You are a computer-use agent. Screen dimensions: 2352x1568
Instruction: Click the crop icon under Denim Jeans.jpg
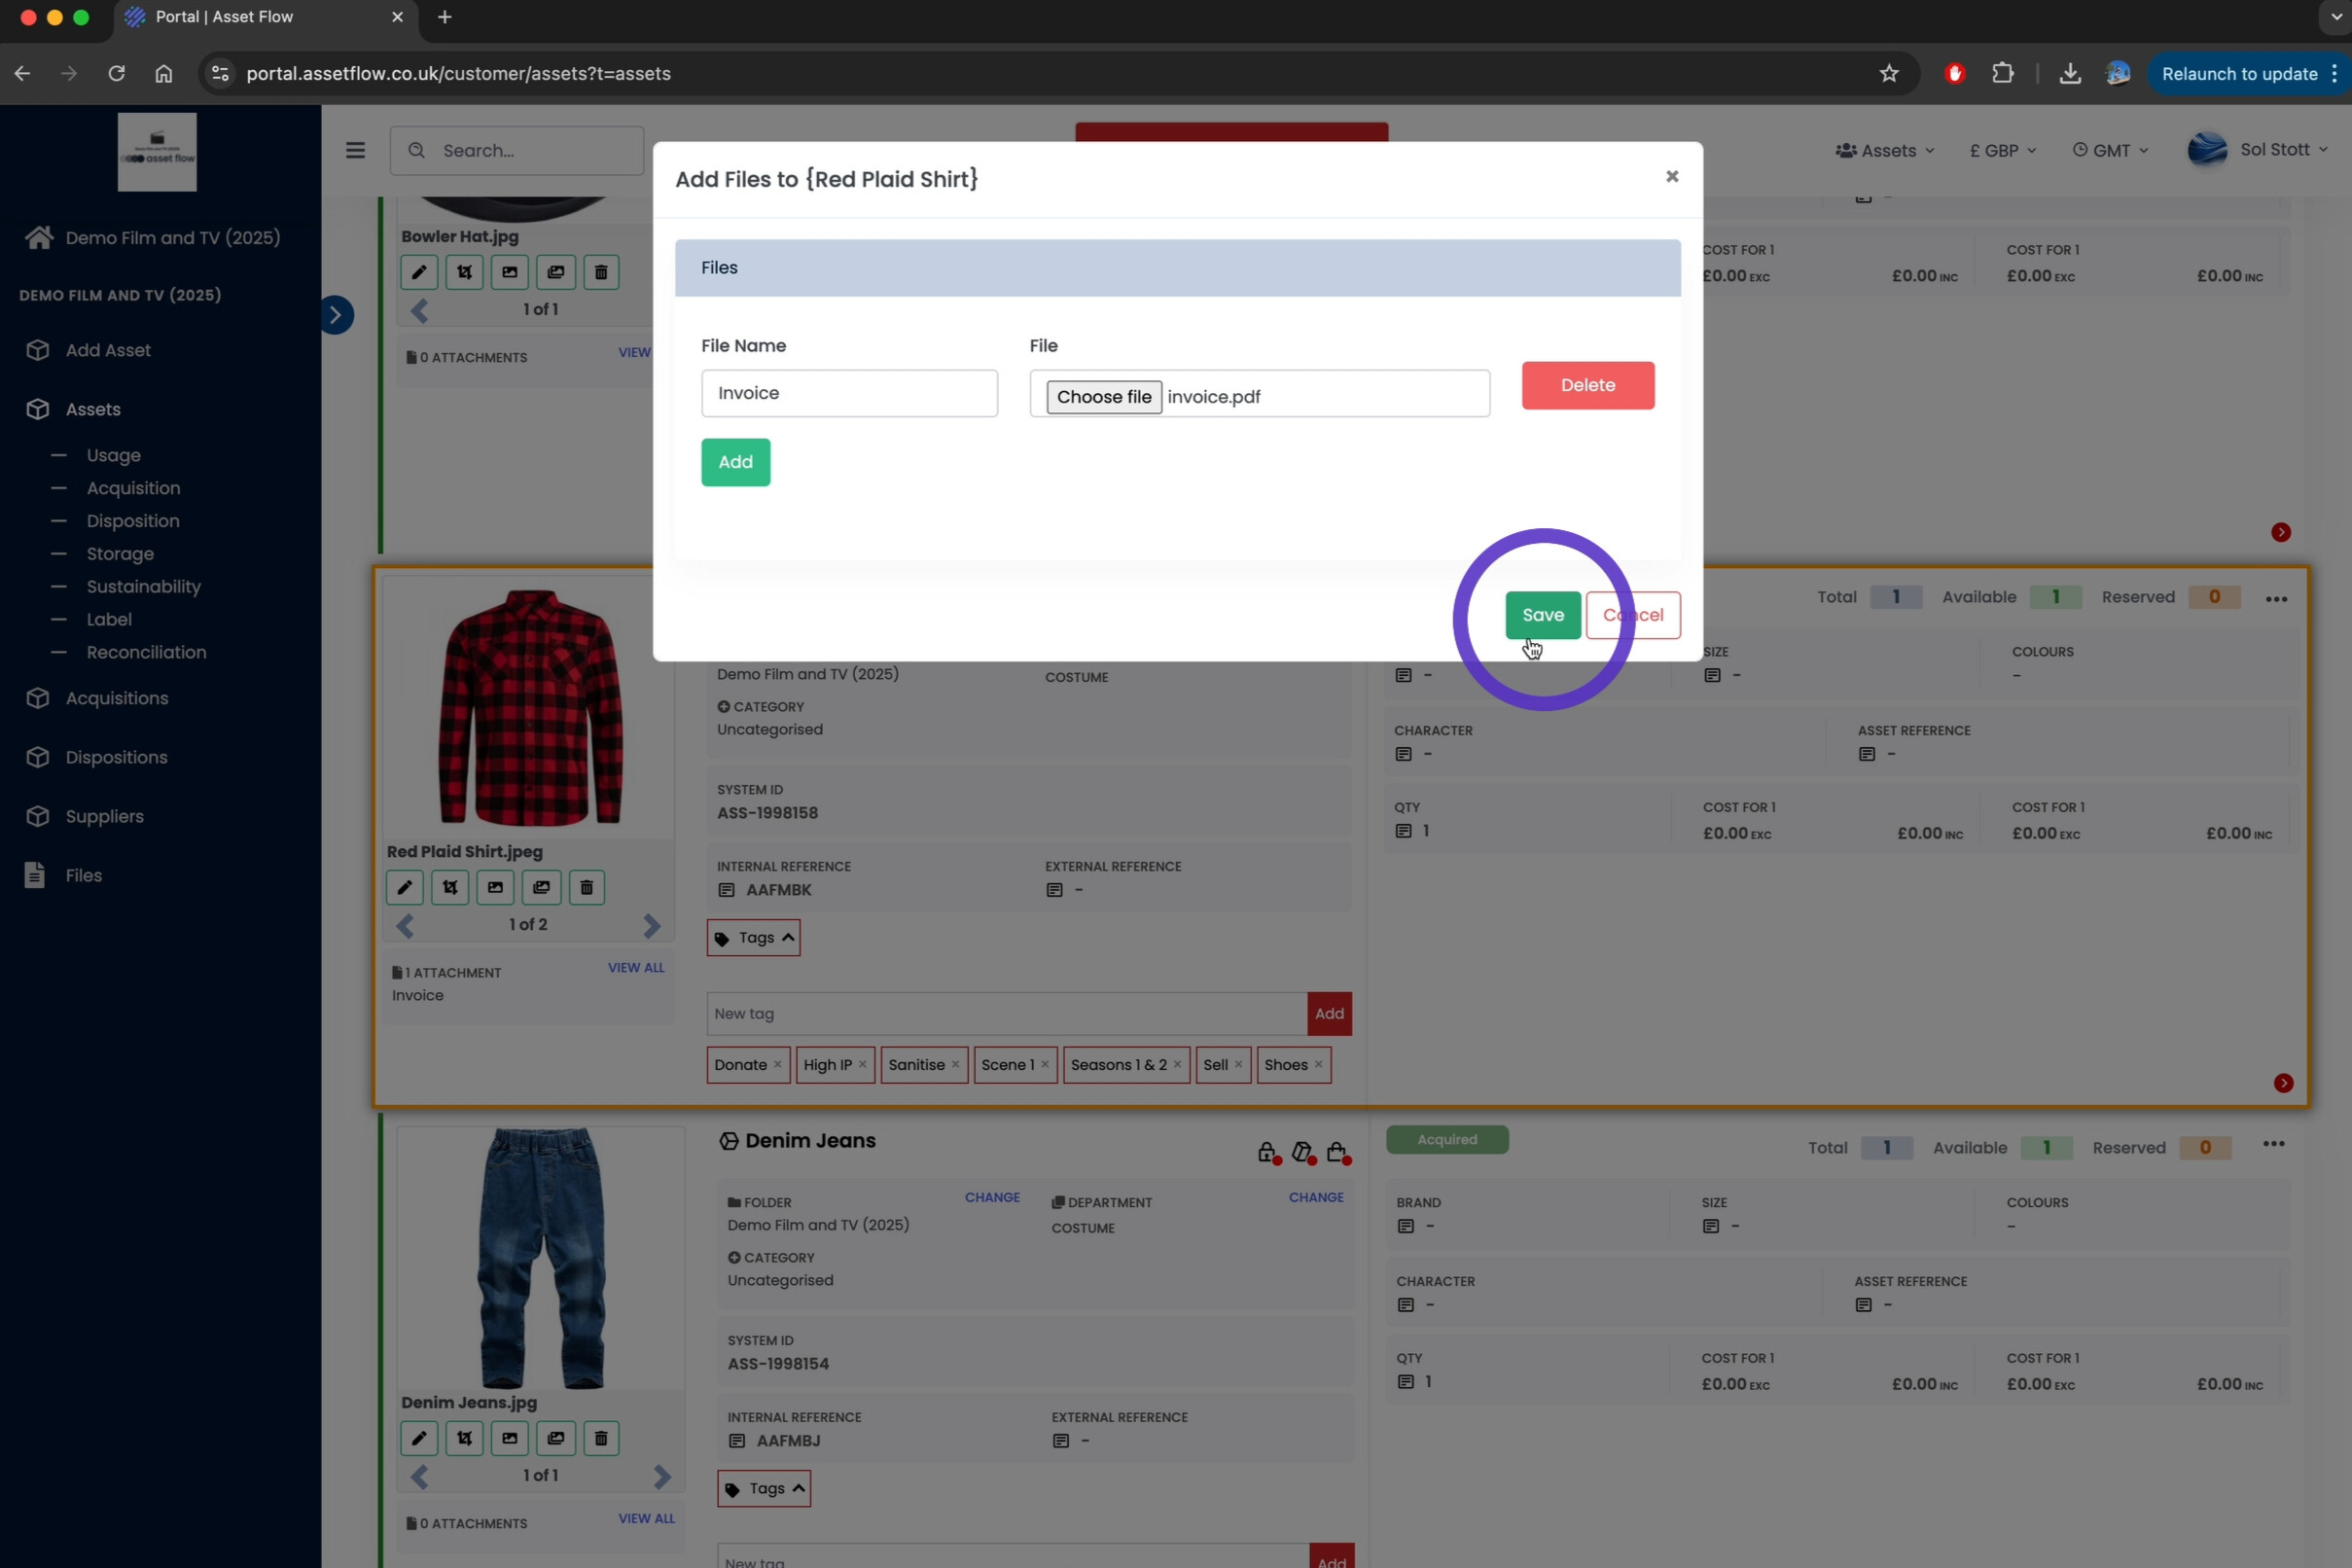(465, 1439)
